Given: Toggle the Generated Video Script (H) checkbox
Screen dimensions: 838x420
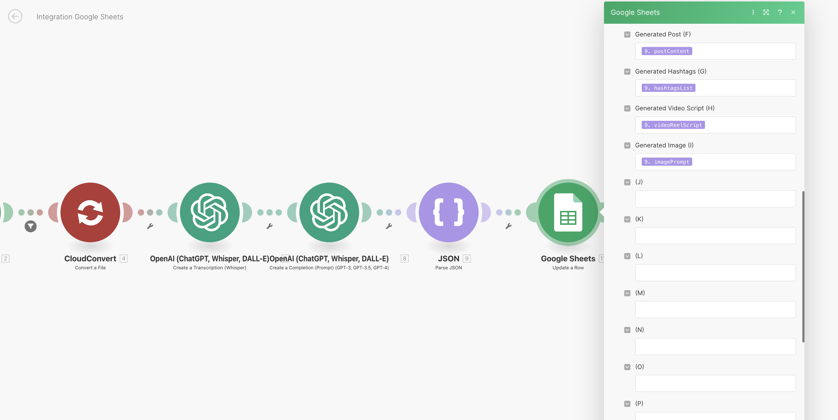Looking at the screenshot, I should (x=627, y=109).
